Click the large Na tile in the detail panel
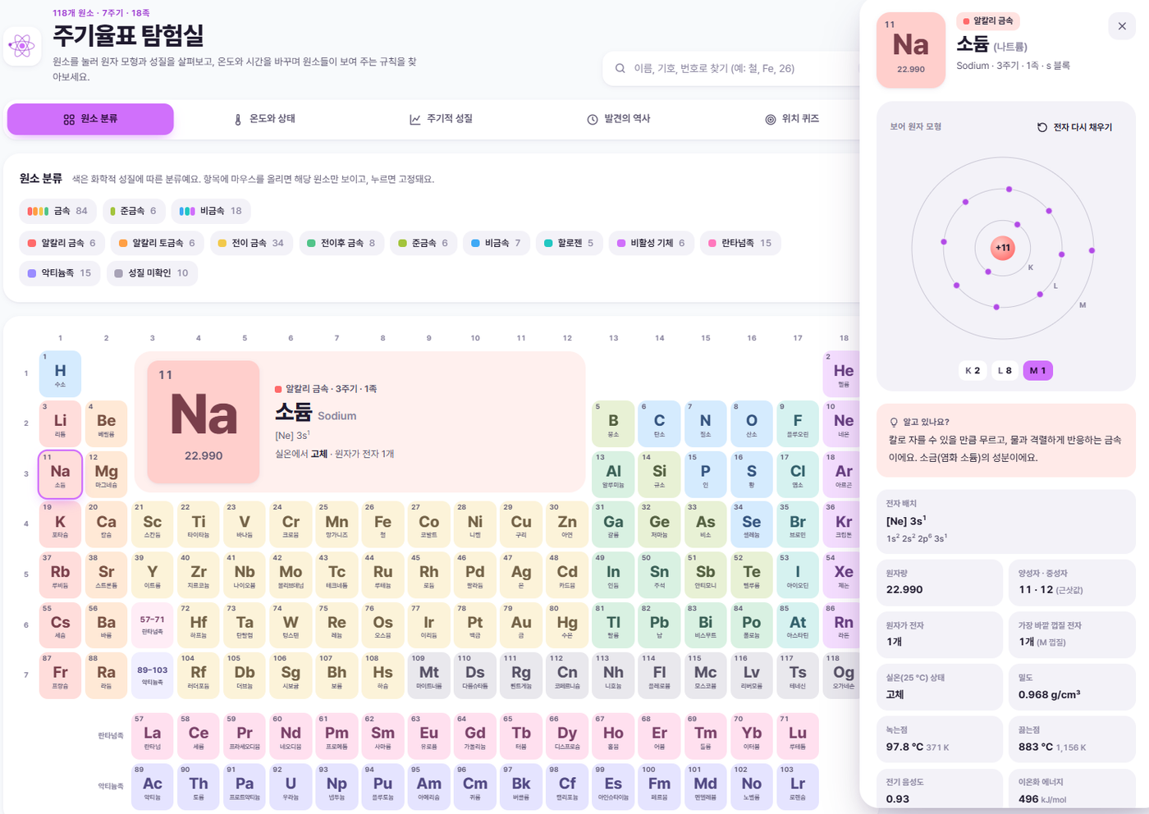Viewport: 1149px width, 814px height. pos(911,50)
